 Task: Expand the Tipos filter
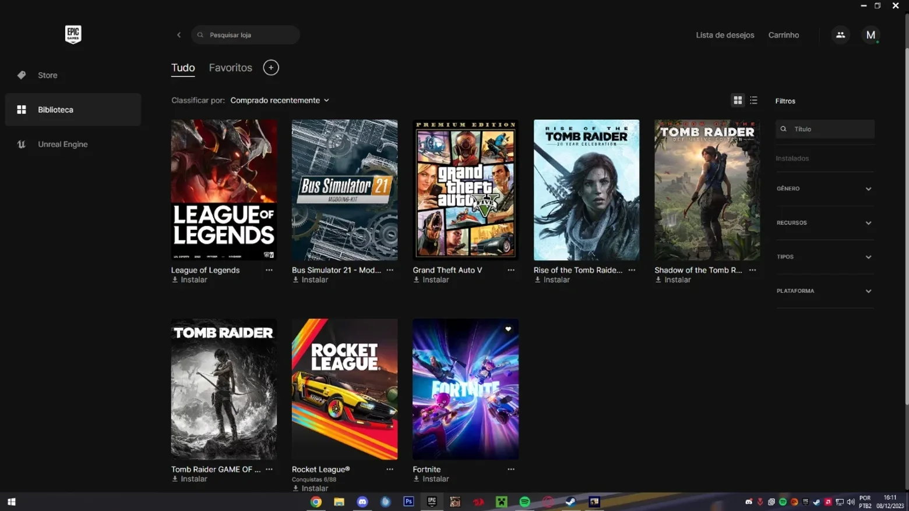point(825,257)
